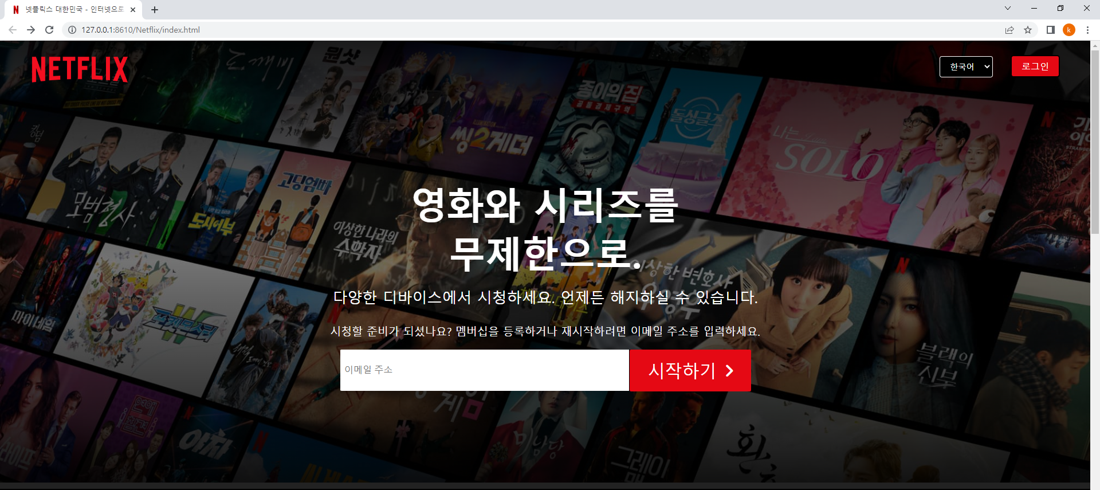Restore down the browser window

pos(1060,8)
